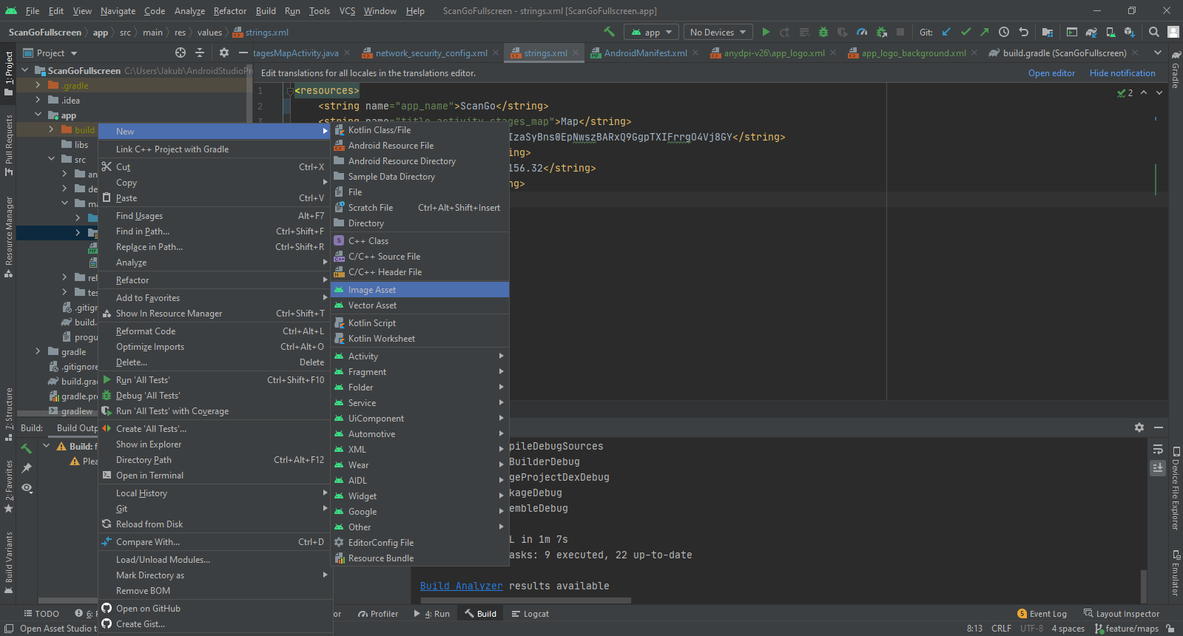The image size is (1183, 636).
Task: Select Image Asset from New submenu
Action: tap(372, 290)
